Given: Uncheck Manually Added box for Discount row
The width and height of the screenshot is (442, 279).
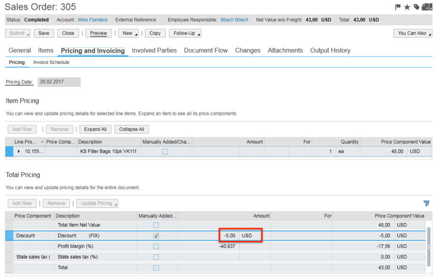Looking at the screenshot, I should (156, 236).
